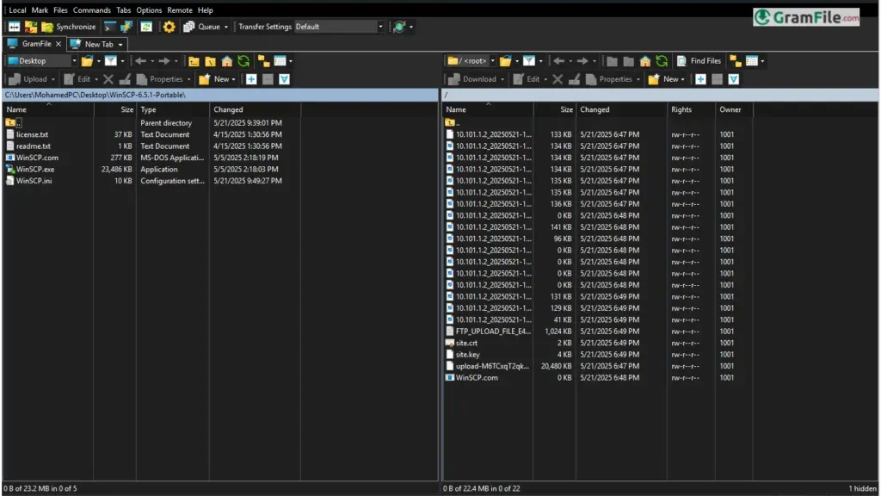Click the remote Invert Selection icon
881x496 pixels.
tap(734, 79)
